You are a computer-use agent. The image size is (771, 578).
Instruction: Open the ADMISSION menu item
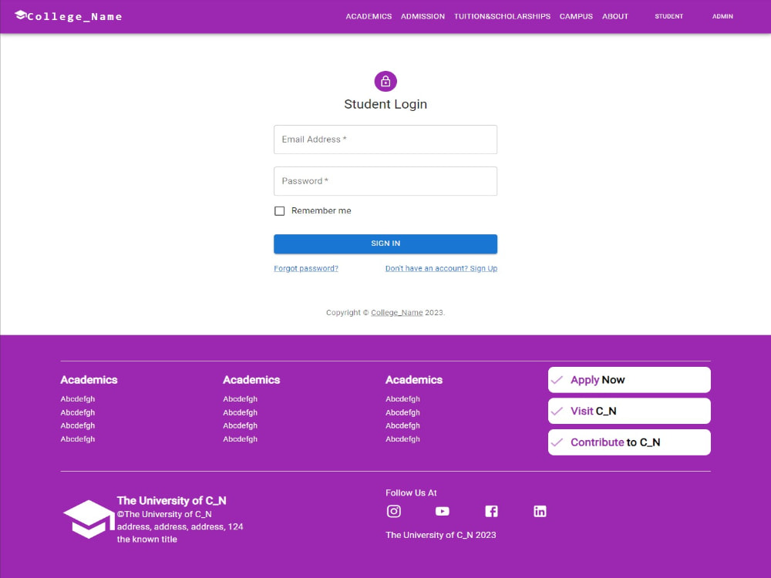coord(423,16)
